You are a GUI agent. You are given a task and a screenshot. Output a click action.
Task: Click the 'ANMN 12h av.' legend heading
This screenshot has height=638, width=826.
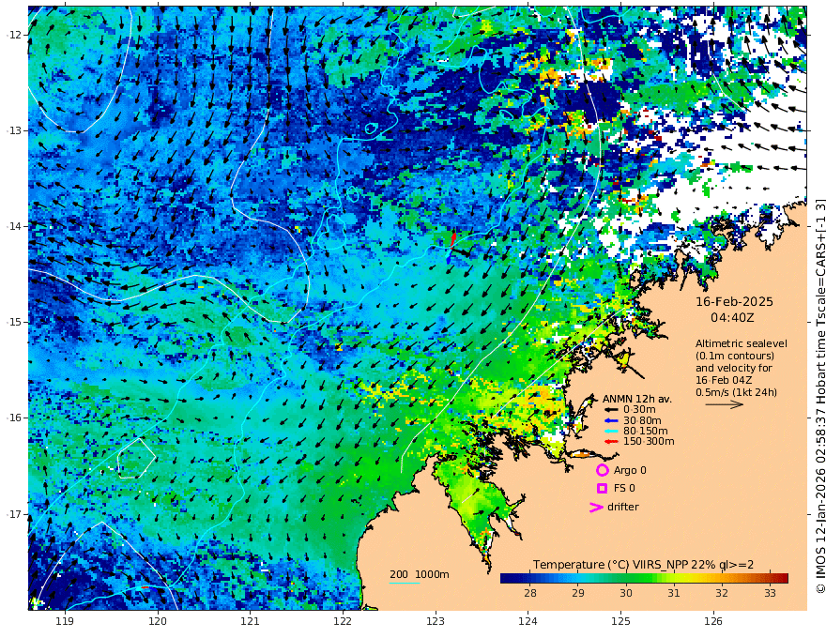[x=637, y=399]
